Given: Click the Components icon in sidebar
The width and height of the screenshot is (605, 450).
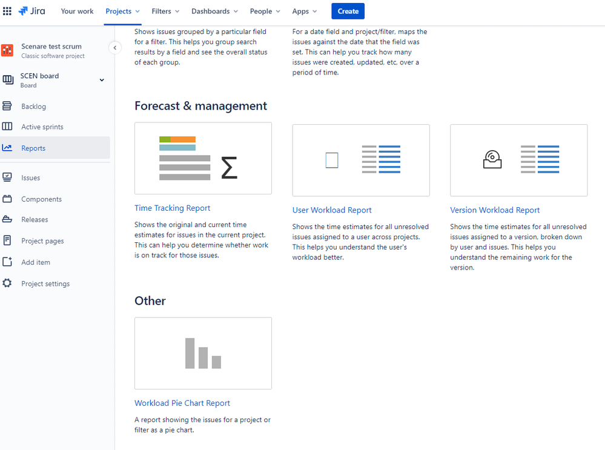Looking at the screenshot, I should tap(7, 199).
